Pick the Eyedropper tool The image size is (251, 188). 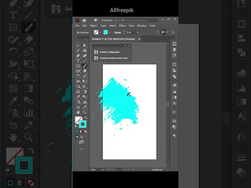78,97
